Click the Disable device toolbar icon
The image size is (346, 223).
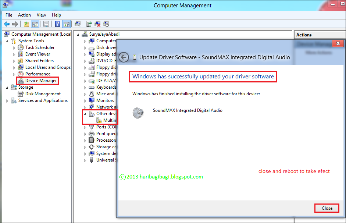click(x=106, y=24)
